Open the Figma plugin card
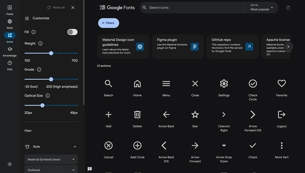The width and height of the screenshot is (305, 173). tap(178, 47)
